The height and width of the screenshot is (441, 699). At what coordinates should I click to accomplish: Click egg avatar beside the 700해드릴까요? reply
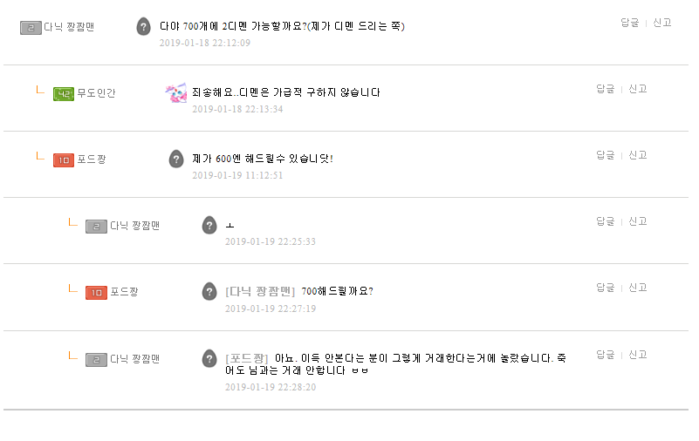209,292
